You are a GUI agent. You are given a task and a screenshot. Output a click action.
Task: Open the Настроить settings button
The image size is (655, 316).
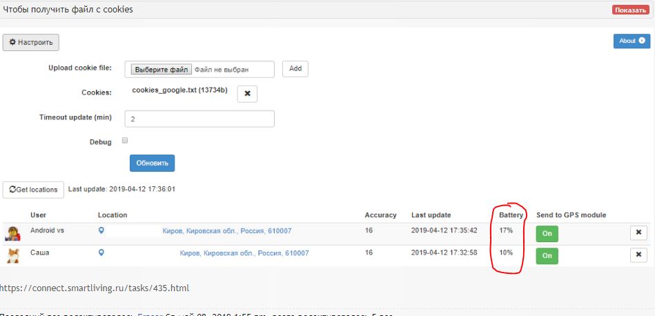click(31, 43)
